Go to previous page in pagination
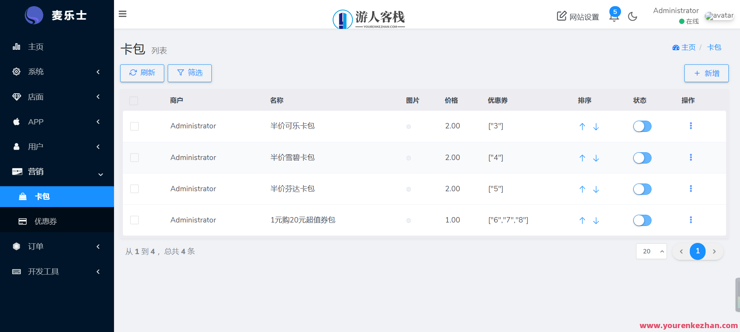 [x=681, y=251]
